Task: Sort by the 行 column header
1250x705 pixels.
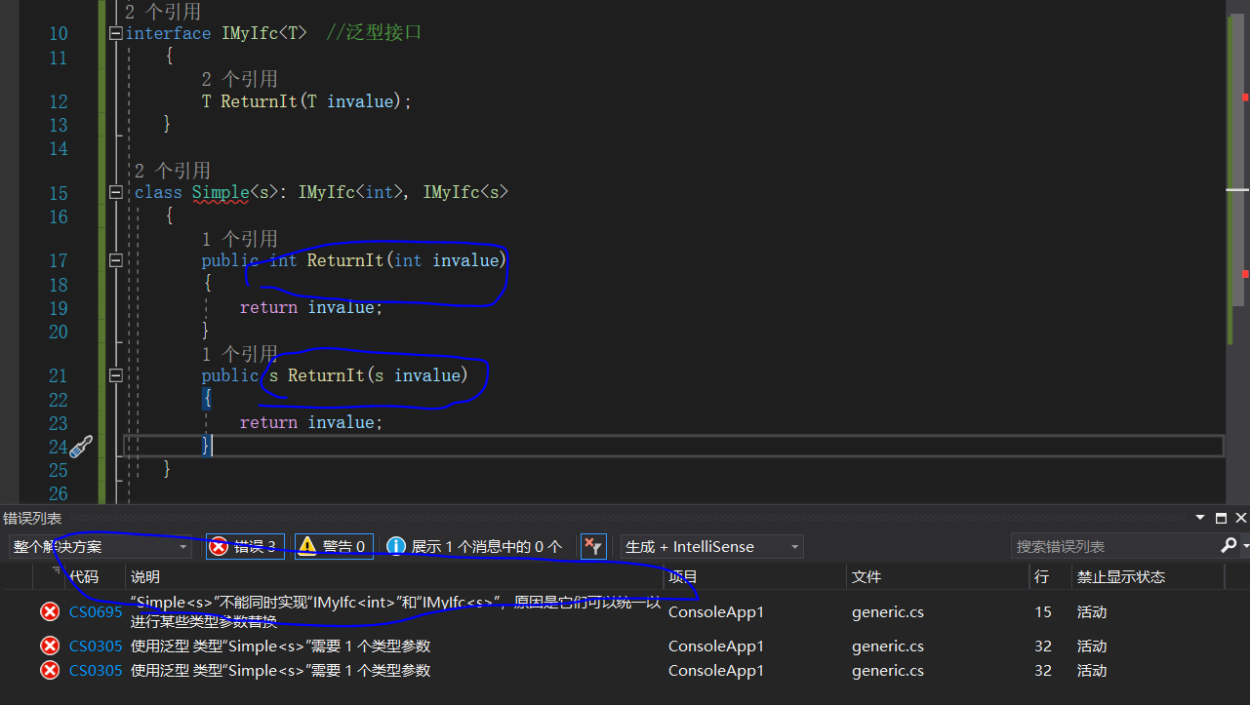Action: [1042, 577]
